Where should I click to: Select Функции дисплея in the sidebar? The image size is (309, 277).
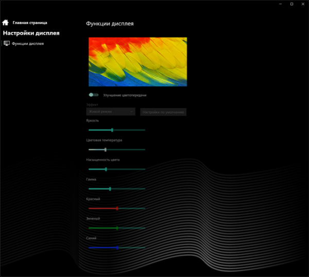28,44
